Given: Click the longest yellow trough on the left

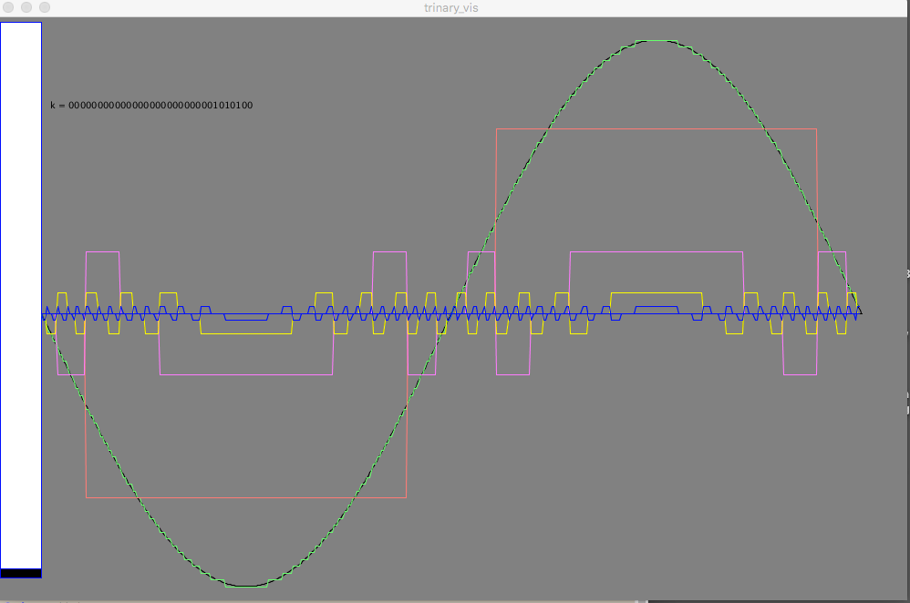Looking at the screenshot, I should [x=246, y=334].
